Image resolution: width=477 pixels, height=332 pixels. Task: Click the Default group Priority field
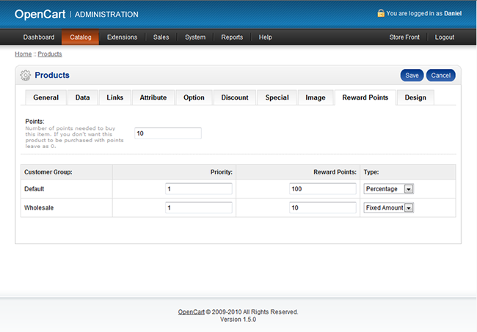199,189
